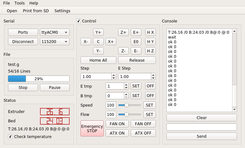
Task: Click the Flow slider handle
Action: pos(127,115)
